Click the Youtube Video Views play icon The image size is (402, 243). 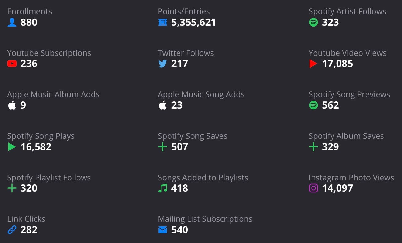click(x=313, y=64)
